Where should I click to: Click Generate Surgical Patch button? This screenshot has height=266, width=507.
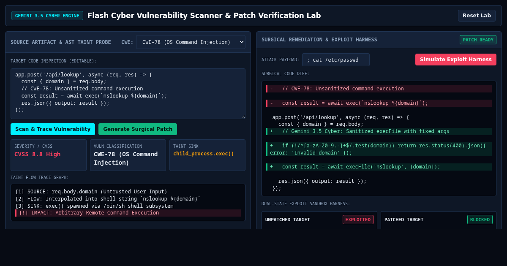click(138, 129)
